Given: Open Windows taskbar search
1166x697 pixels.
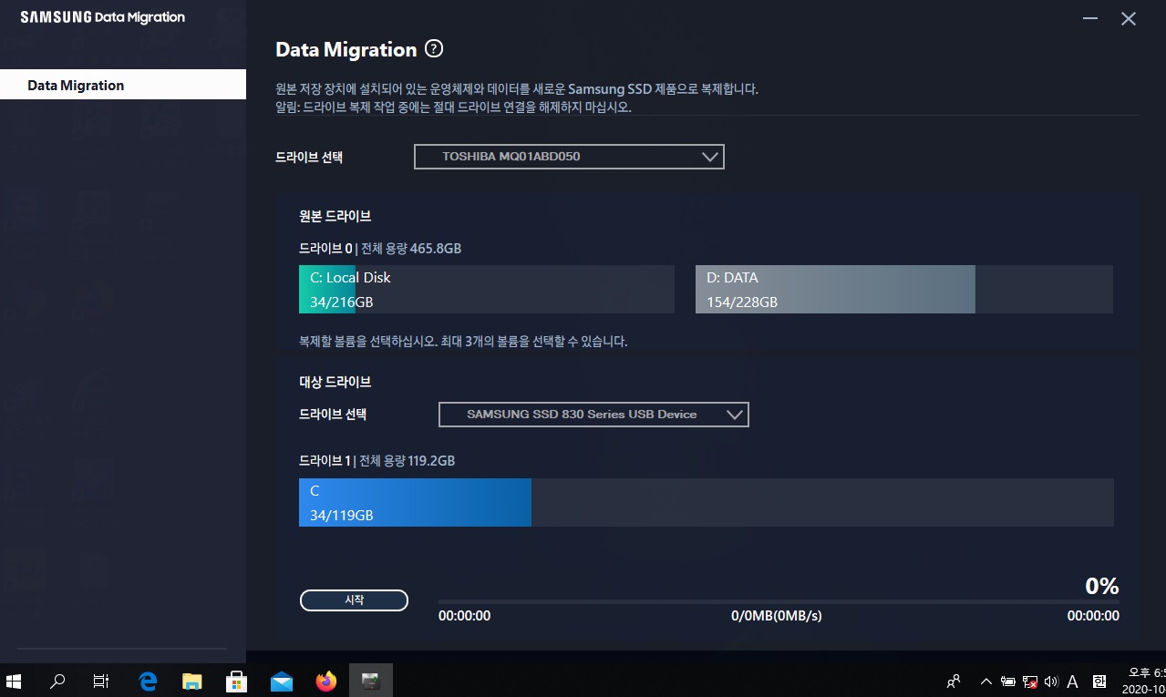Looking at the screenshot, I should tap(57, 681).
